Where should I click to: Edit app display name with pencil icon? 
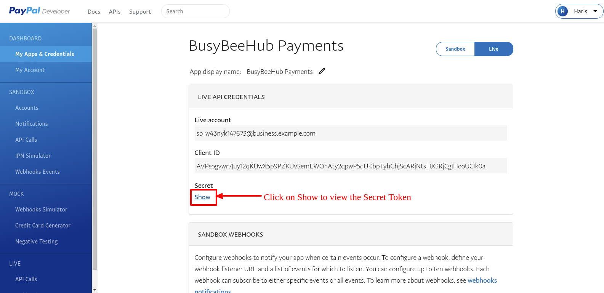pos(322,71)
